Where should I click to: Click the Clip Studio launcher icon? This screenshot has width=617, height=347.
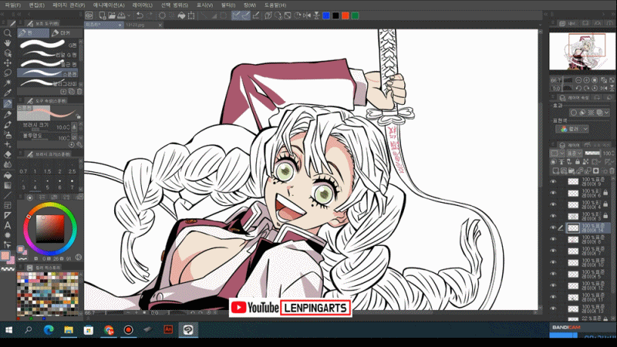[x=89, y=15]
